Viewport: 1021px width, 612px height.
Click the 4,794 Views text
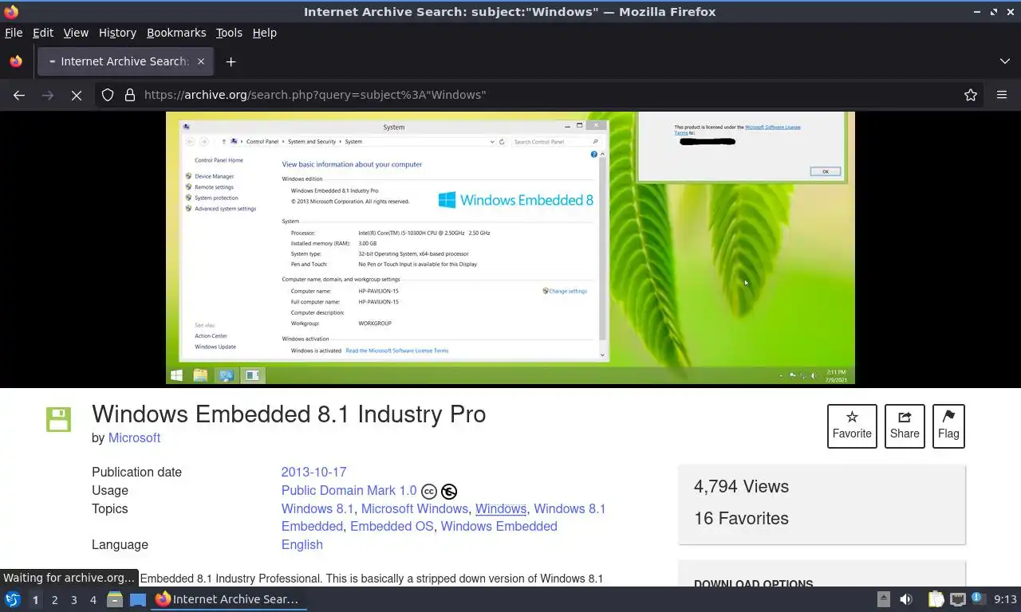741,486
